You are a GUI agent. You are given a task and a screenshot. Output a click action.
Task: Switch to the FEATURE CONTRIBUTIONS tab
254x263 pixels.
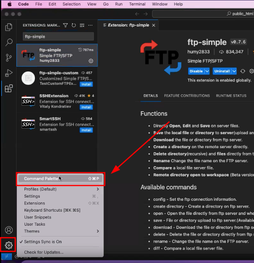tap(187, 96)
